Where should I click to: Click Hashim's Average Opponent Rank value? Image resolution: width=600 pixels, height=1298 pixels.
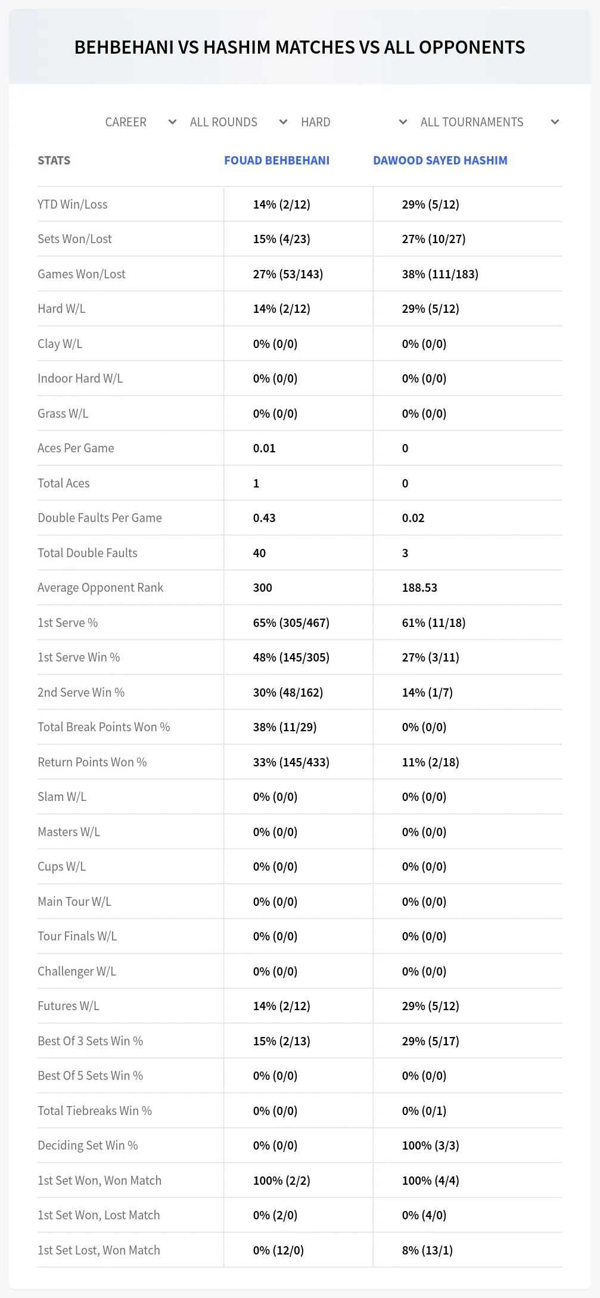tap(419, 588)
